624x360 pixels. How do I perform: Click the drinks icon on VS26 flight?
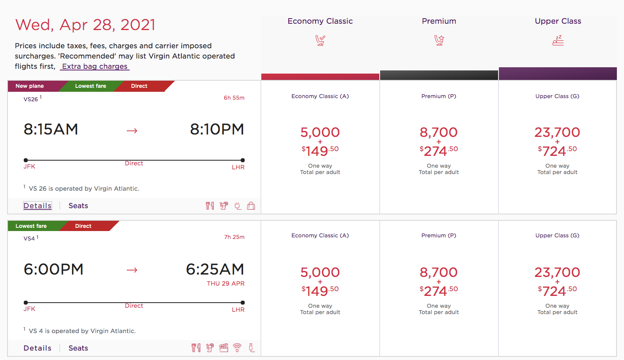pos(224,206)
